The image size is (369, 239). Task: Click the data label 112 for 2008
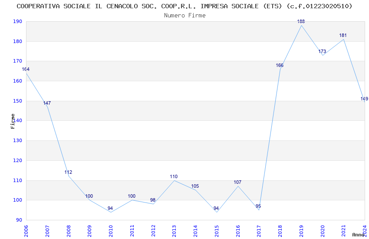pos(68,173)
